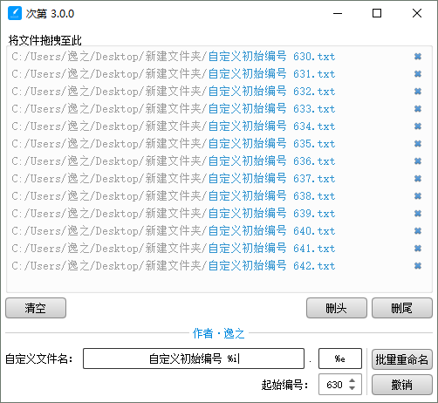
Task: Select the row 自定义初始编号 638.txt
Action: pos(219,196)
